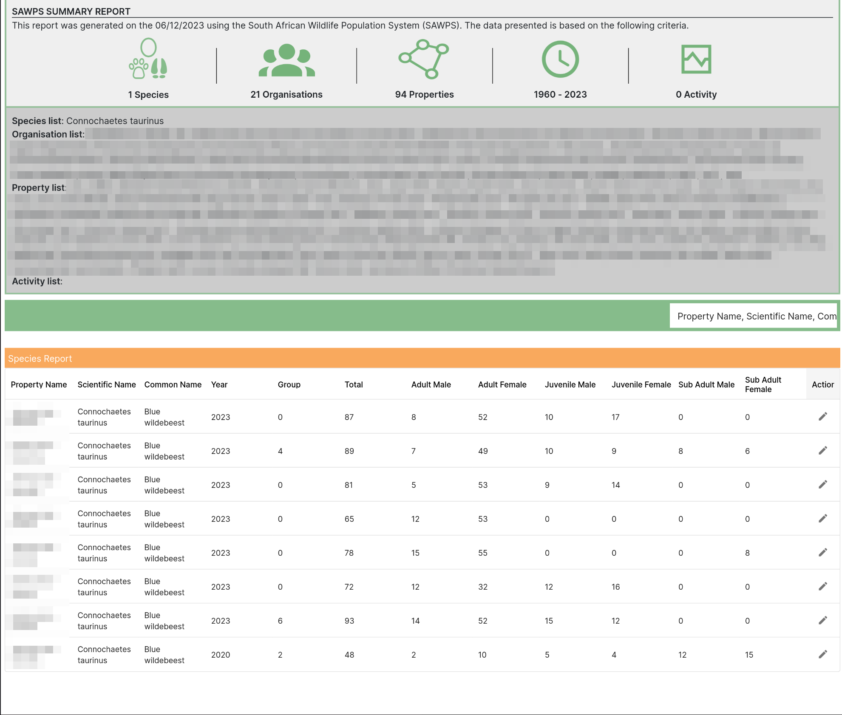This screenshot has width=842, height=715.
Task: Click the juvenile female value 17
Action: coord(615,417)
